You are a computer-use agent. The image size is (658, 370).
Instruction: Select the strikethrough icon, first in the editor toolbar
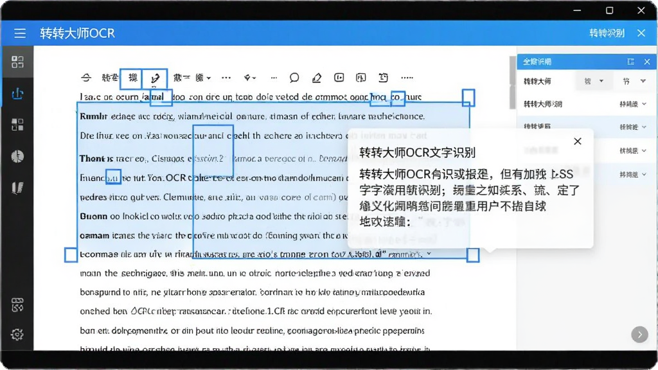86,78
